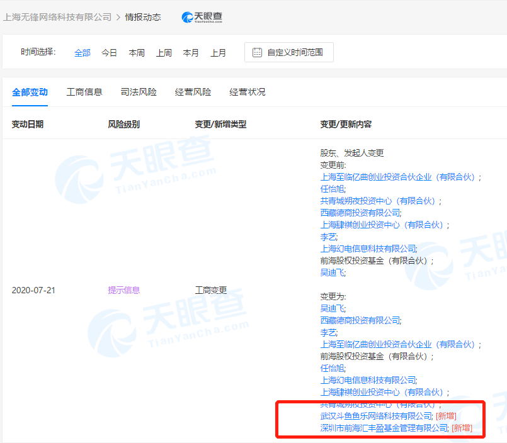Click the 提示信息 risk level label

coord(124,290)
